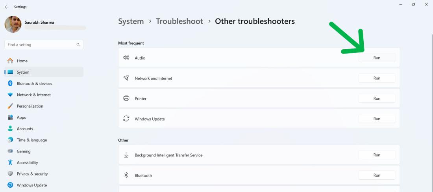The image size is (433, 192).
Task: Run the Audio troubleshooter
Action: point(377,58)
